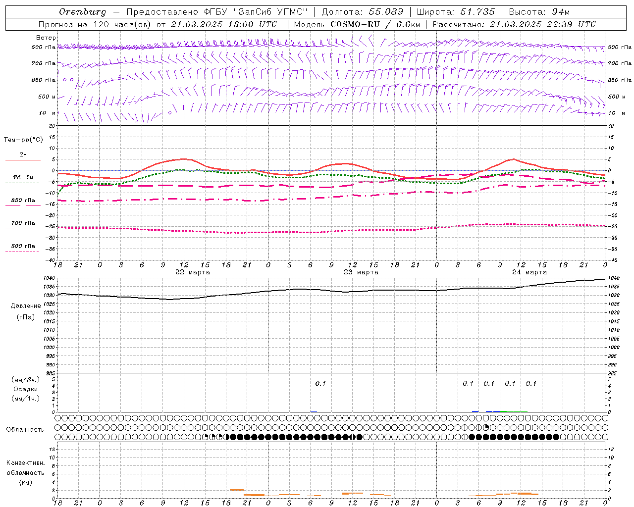The height and width of the screenshot is (507, 634).
Task: Click the Рассчитано: 21.03.2025 22:39 UTC text
Action: (514, 24)
